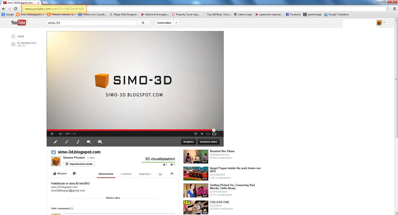Open the annotations speech bubble icon
Image resolution: width=398 pixels, height=215 pixels.
tap(89, 142)
